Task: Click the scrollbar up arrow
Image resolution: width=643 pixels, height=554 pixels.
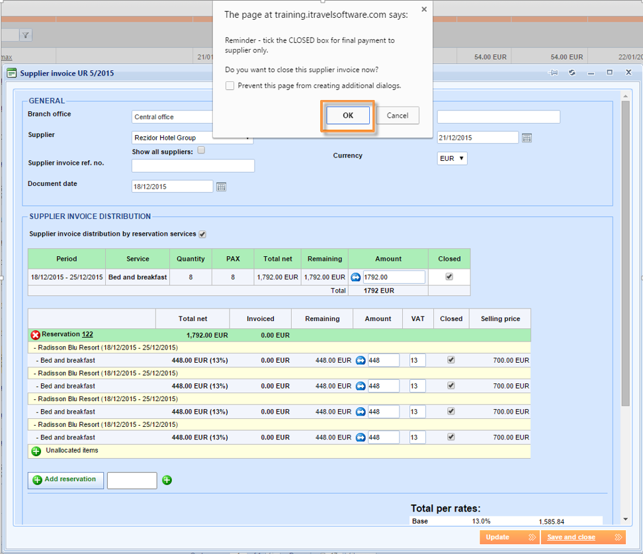Action: tap(625, 96)
